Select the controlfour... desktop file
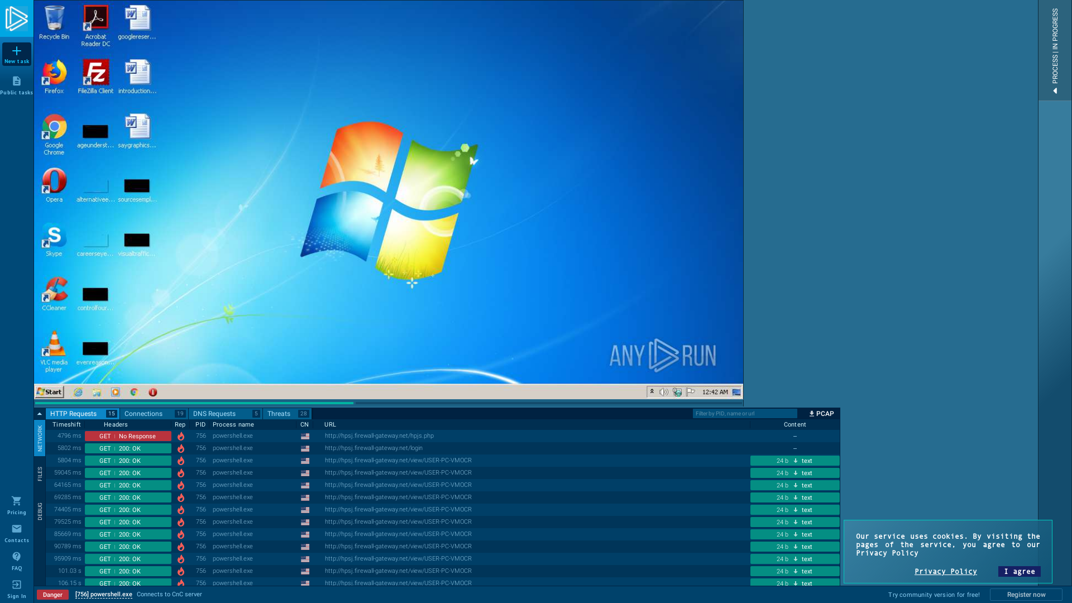 [x=95, y=299]
